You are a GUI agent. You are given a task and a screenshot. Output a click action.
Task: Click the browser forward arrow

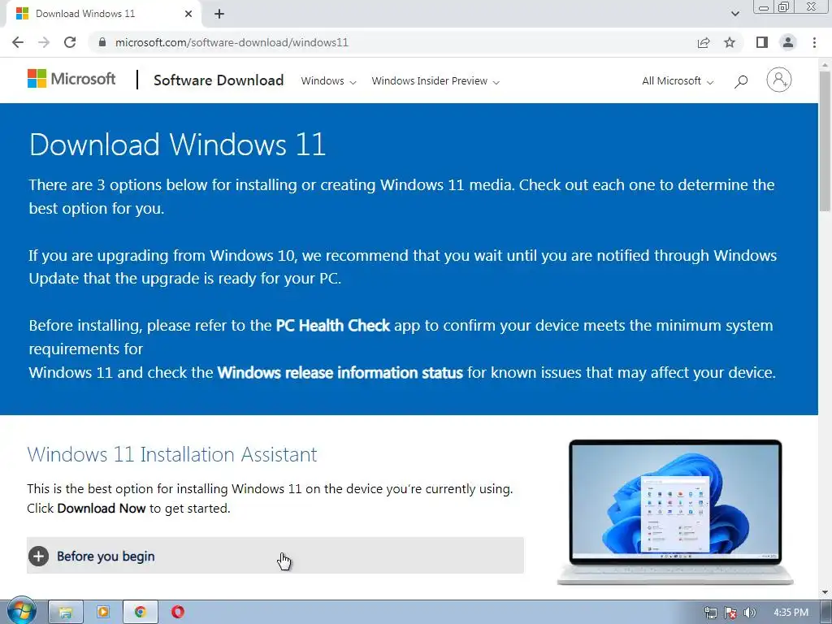(x=44, y=42)
